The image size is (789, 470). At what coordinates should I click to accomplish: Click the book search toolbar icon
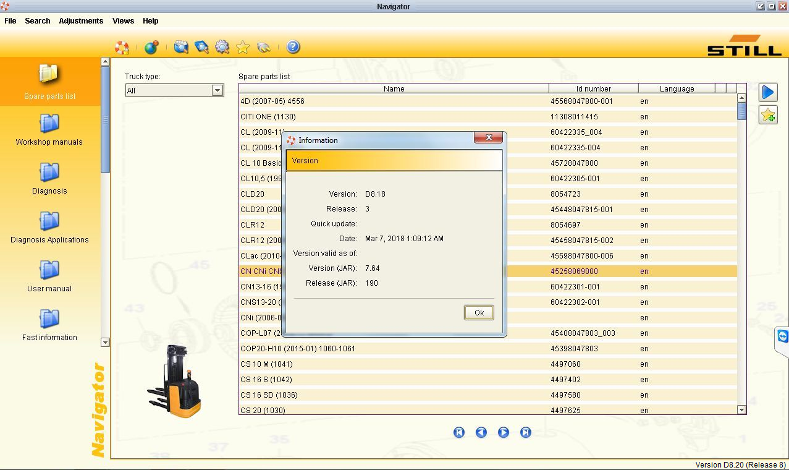tap(201, 47)
